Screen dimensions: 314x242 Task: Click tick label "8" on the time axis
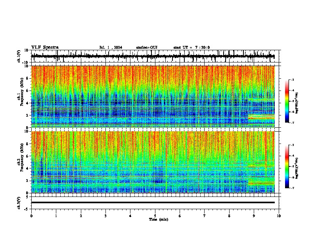click(229, 216)
